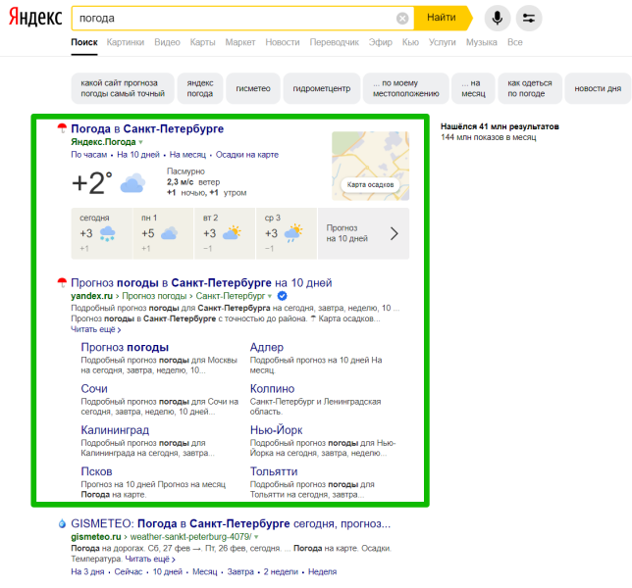Screen dimensions: 632x588
Task: Open the Псков sitelink
Action: click(97, 471)
